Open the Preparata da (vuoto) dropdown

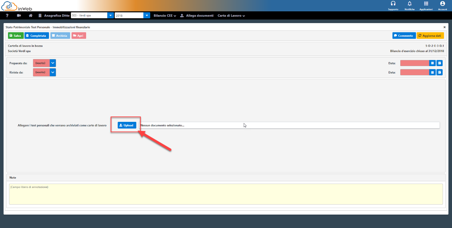click(x=53, y=63)
